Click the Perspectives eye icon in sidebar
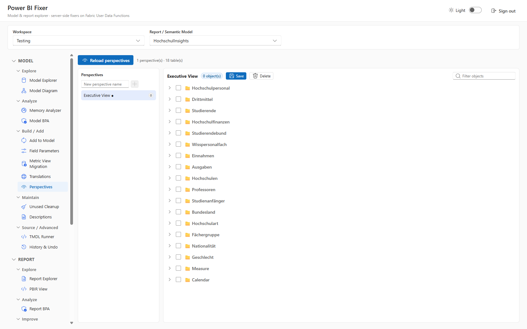This screenshot has width=527, height=329. [24, 187]
